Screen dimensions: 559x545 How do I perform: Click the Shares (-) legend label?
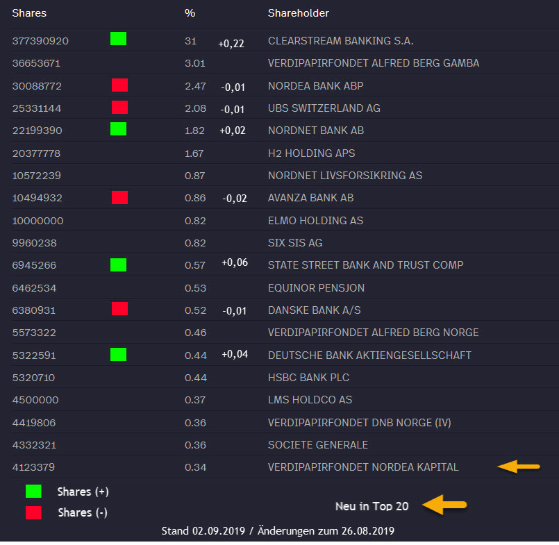coord(83,513)
